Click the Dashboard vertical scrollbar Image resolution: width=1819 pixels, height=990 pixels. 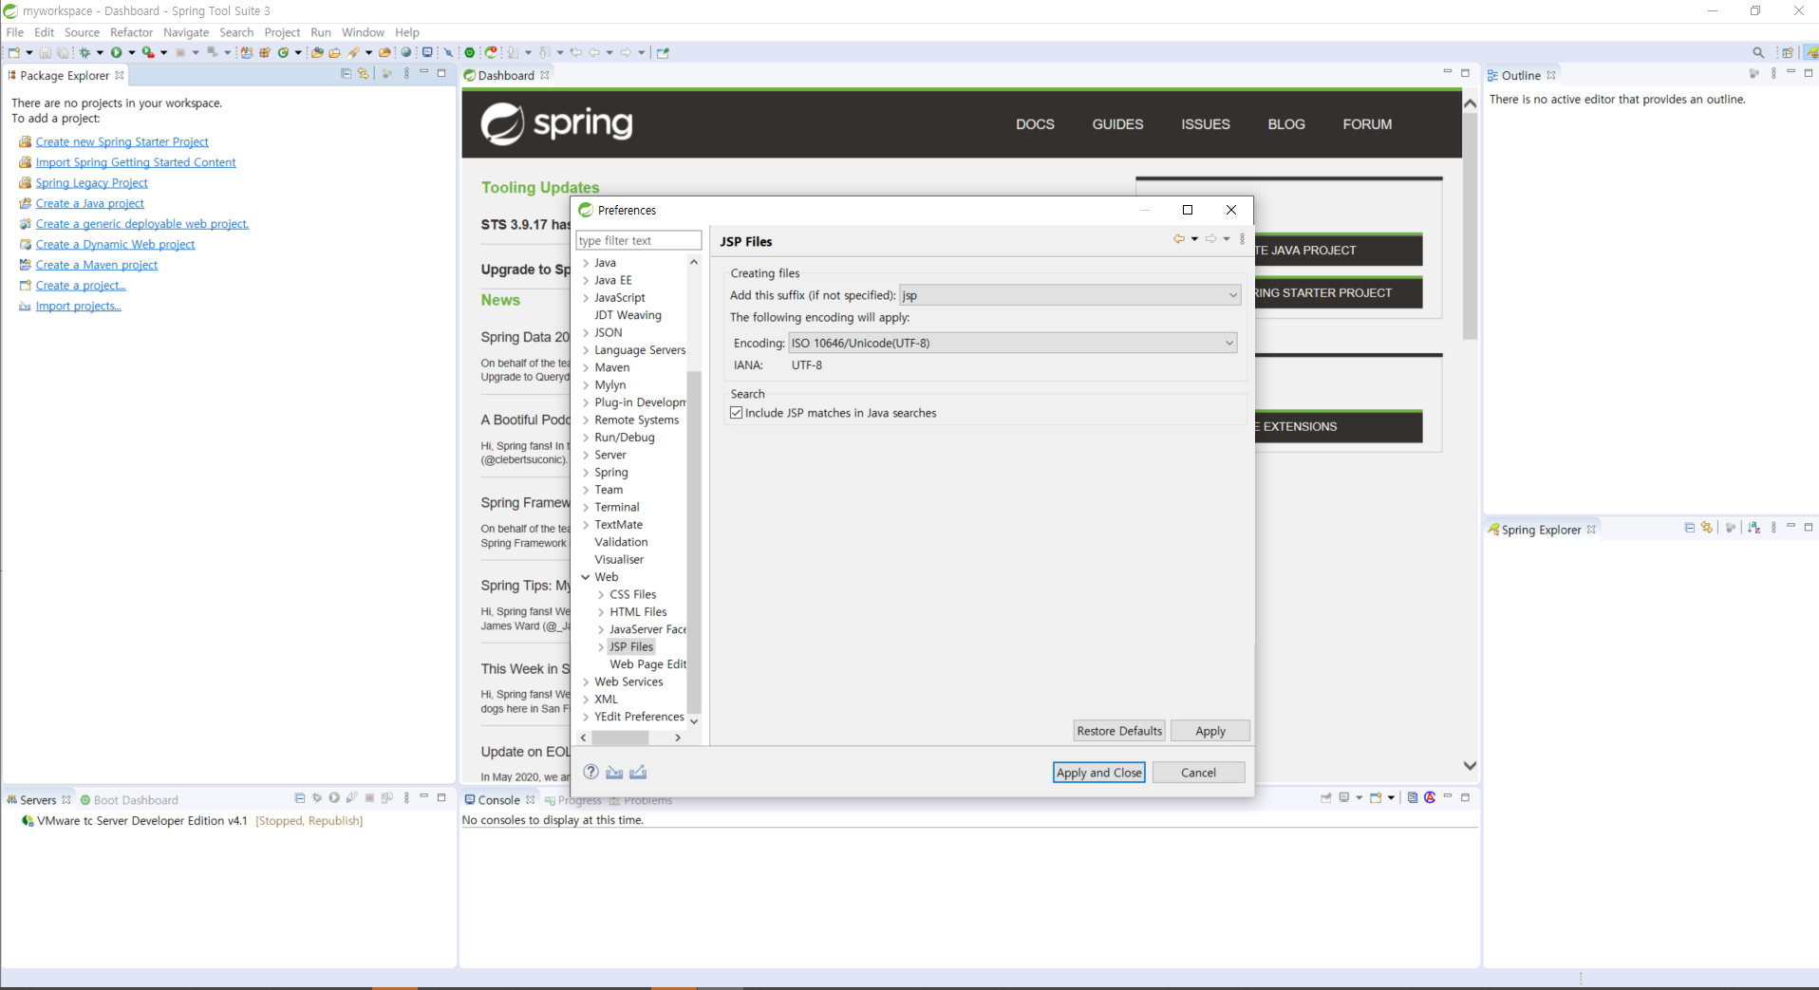1470,226
